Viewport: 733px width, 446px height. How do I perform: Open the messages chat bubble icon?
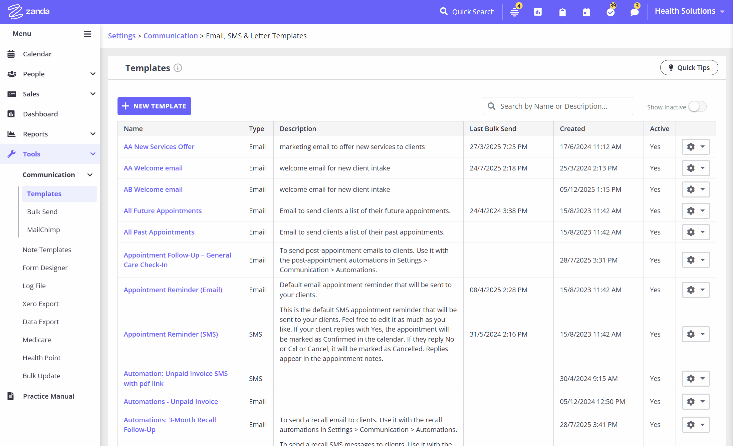tap(634, 12)
